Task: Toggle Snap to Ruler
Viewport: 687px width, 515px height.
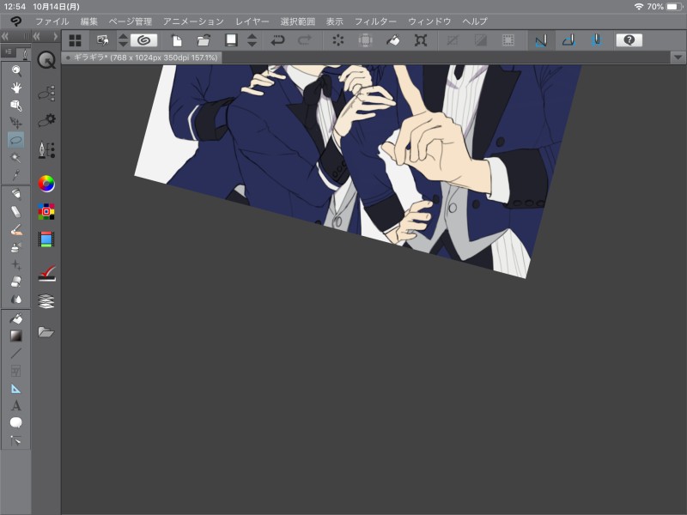Action: coord(541,40)
